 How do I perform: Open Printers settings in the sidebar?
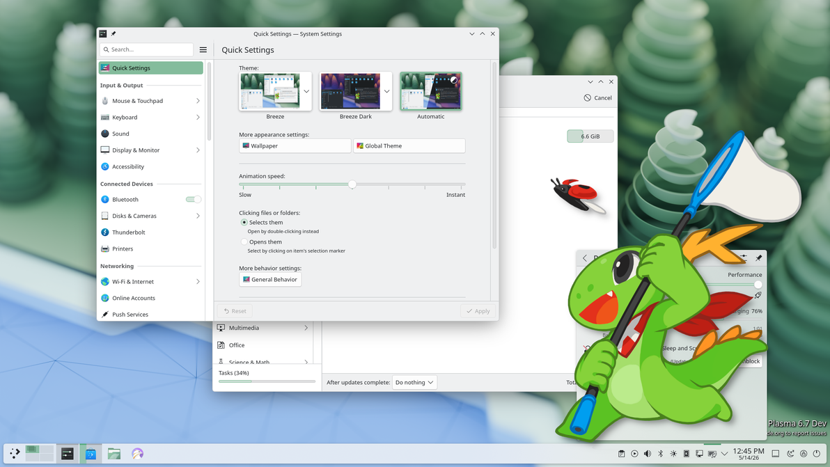pyautogui.click(x=151, y=248)
